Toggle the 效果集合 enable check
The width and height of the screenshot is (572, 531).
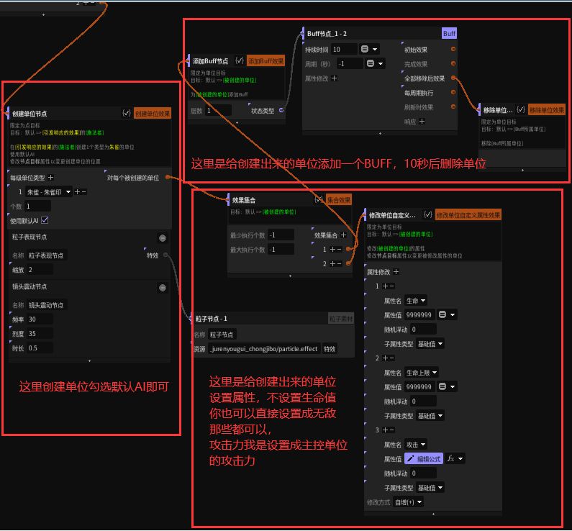coord(319,200)
